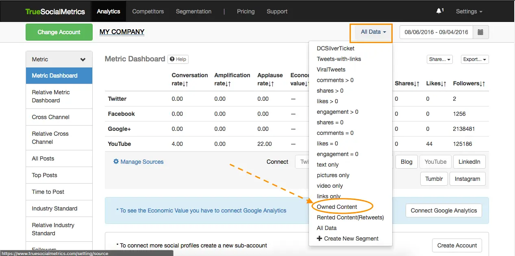Click the Help question mark button
This screenshot has height=256, width=515.
click(x=178, y=59)
